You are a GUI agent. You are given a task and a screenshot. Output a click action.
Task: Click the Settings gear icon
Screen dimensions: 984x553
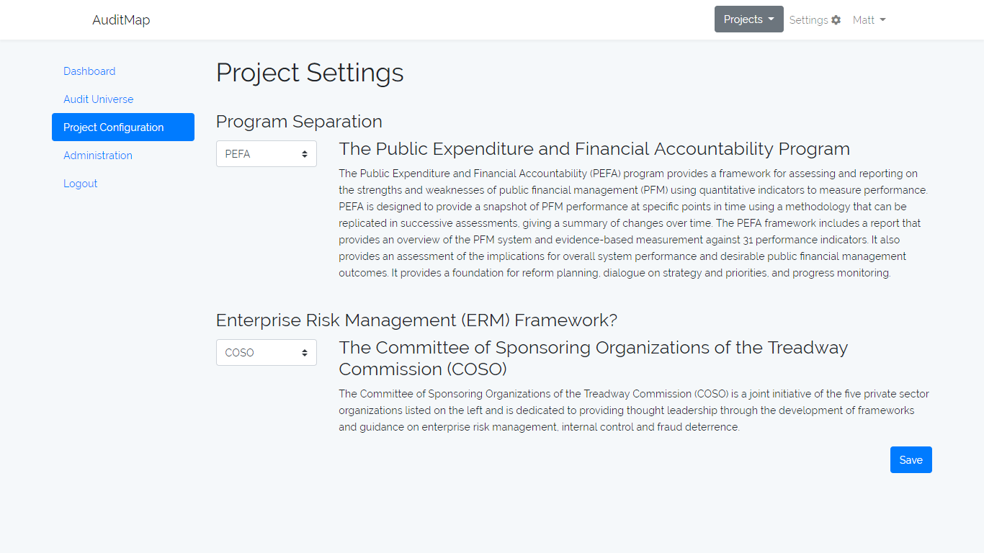836,20
